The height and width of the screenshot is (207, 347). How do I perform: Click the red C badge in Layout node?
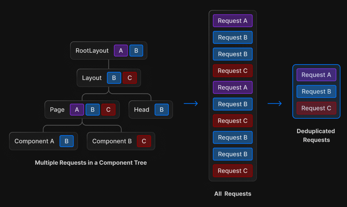click(x=130, y=78)
